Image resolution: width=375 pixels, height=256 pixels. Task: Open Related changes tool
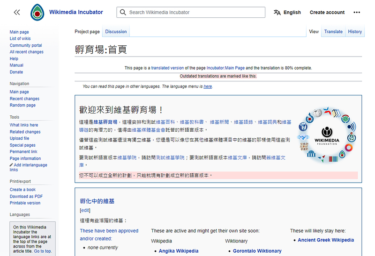tap(25, 132)
